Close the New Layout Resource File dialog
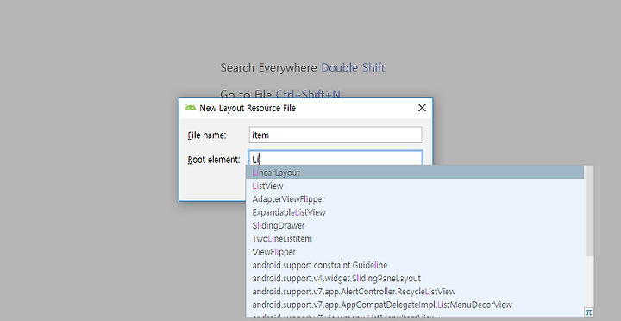This screenshot has width=621, height=321. point(422,108)
